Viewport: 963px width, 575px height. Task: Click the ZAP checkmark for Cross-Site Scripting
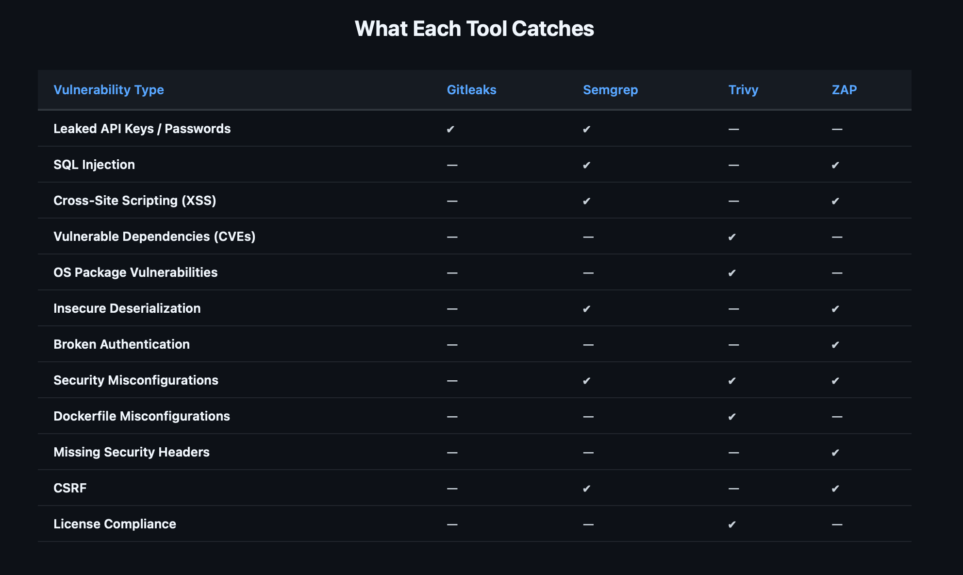[x=835, y=201]
